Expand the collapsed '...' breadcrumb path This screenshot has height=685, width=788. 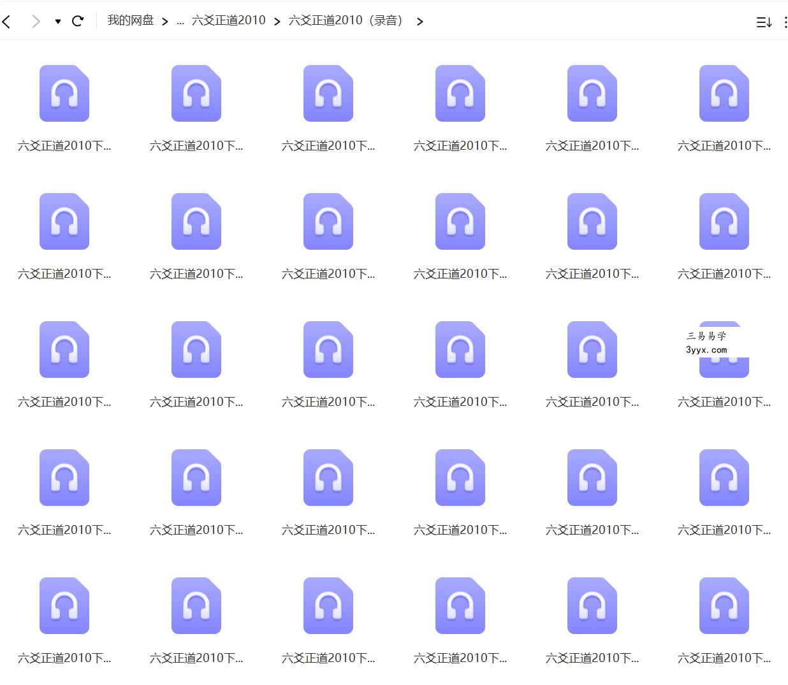tap(180, 21)
